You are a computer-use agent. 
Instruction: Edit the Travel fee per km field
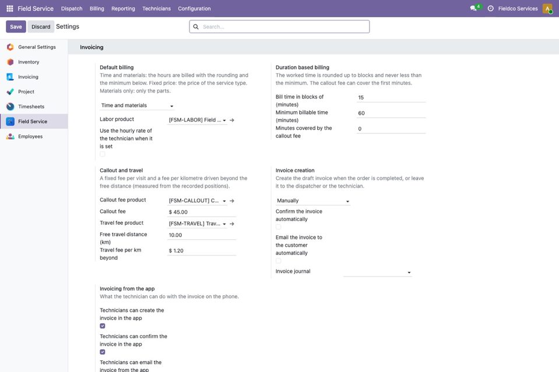coord(202,250)
